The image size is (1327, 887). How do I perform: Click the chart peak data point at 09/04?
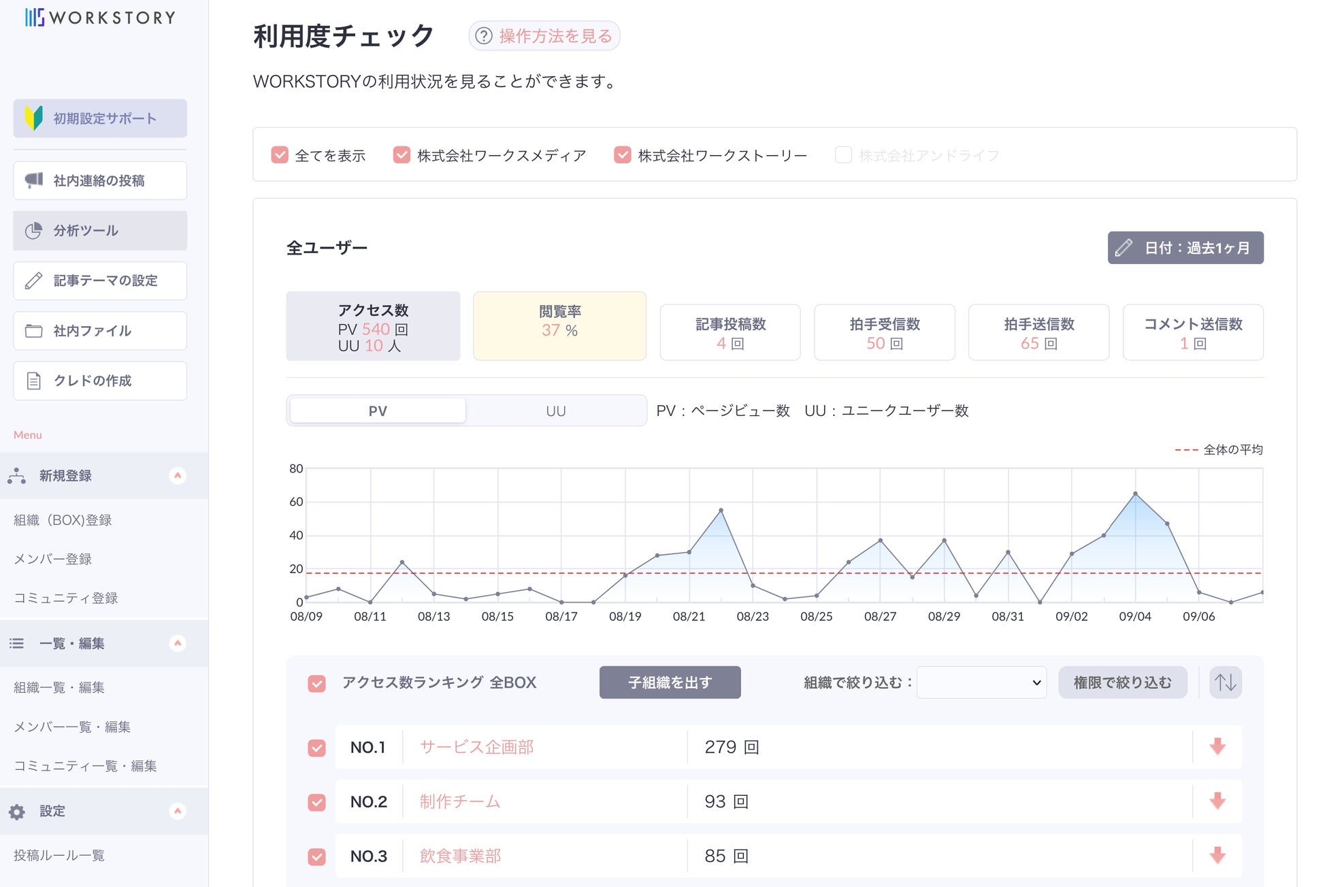[1135, 494]
